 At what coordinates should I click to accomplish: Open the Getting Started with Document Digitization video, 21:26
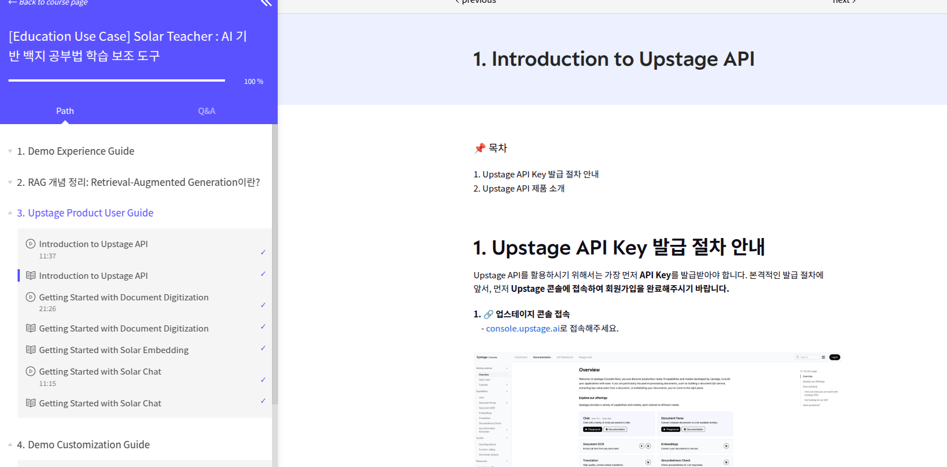coord(124,298)
